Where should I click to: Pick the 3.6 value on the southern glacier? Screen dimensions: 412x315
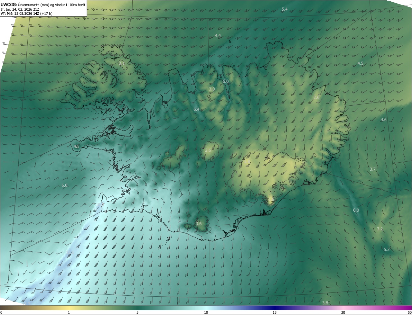(x=199, y=224)
